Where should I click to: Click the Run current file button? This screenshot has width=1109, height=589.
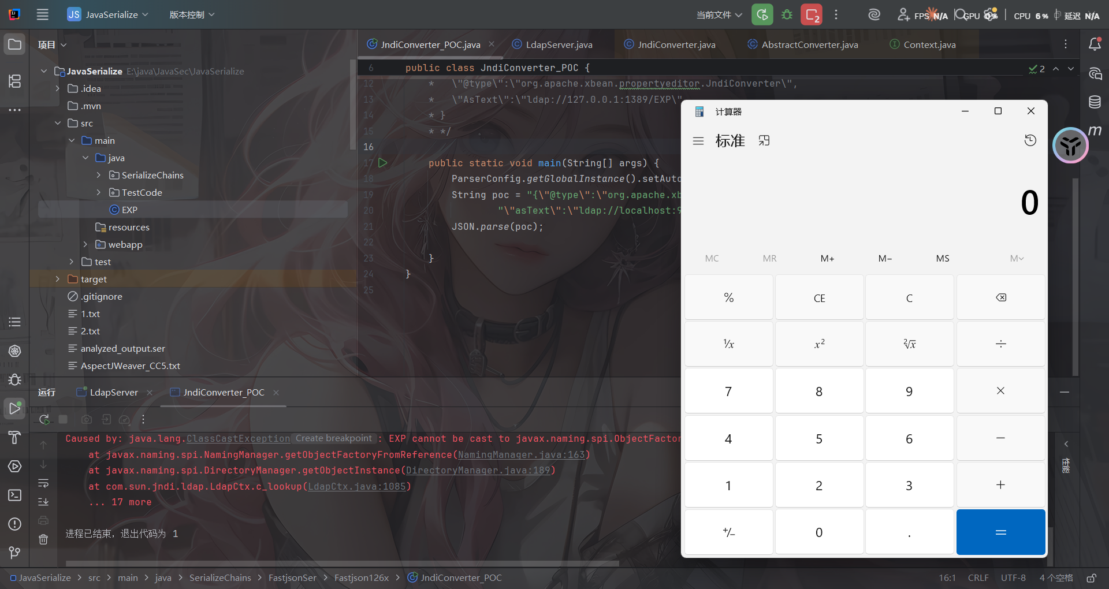tap(762, 15)
